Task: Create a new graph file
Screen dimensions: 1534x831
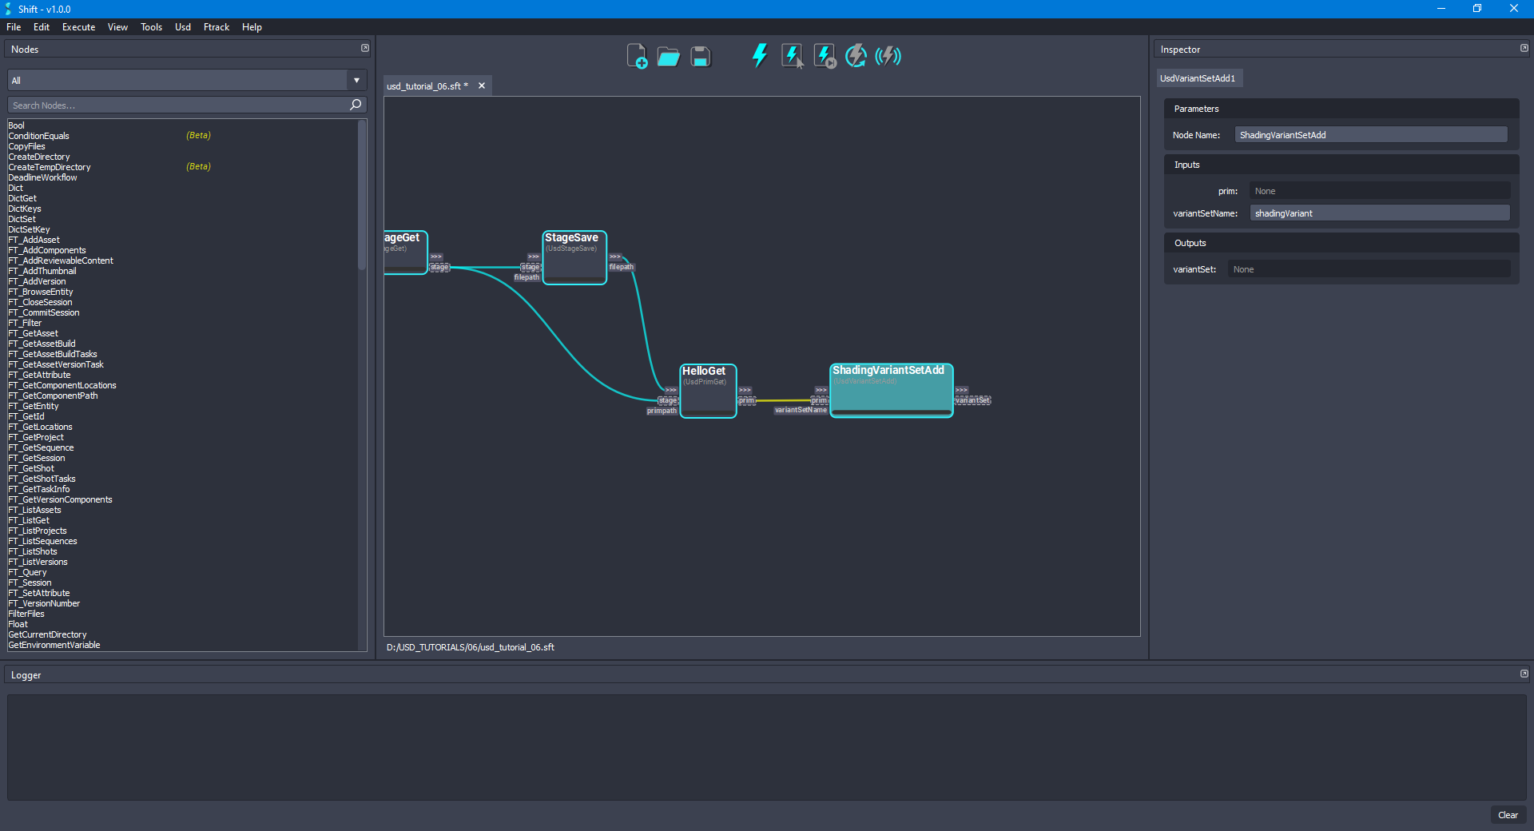Action: click(x=636, y=56)
